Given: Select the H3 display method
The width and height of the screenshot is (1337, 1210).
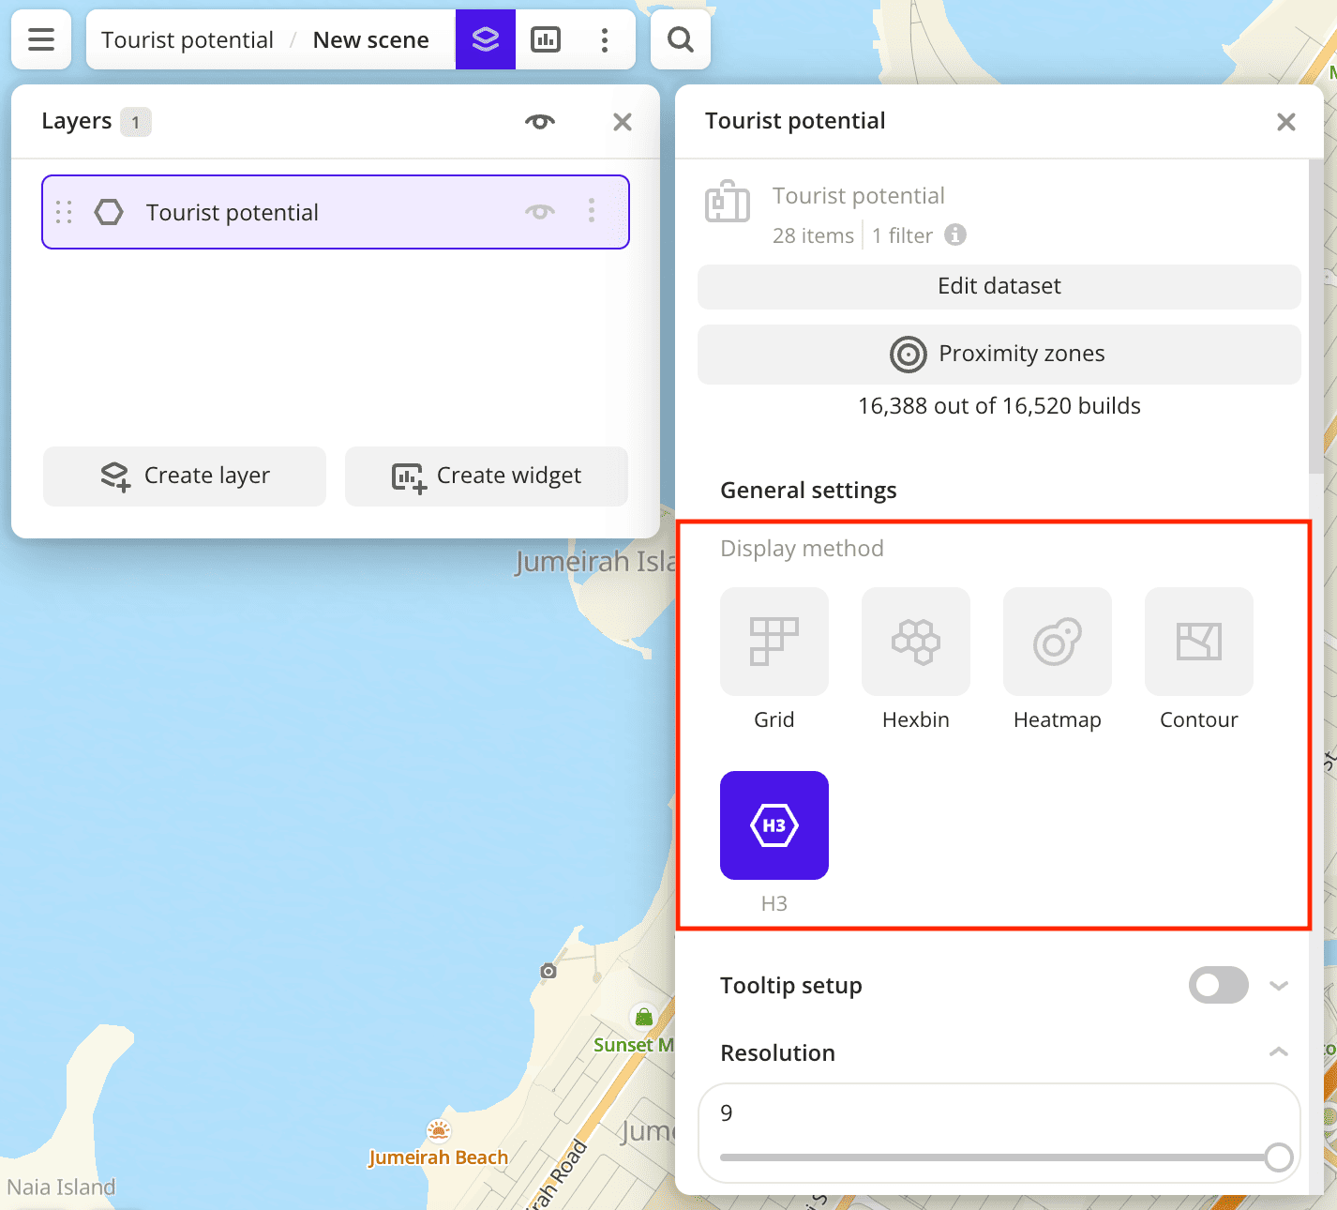Looking at the screenshot, I should pyautogui.click(x=774, y=825).
